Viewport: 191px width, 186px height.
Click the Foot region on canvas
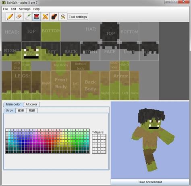tap(26, 66)
